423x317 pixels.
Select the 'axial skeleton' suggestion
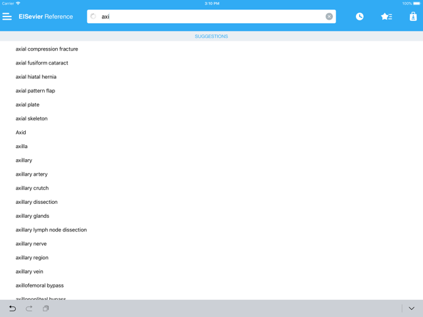point(32,118)
